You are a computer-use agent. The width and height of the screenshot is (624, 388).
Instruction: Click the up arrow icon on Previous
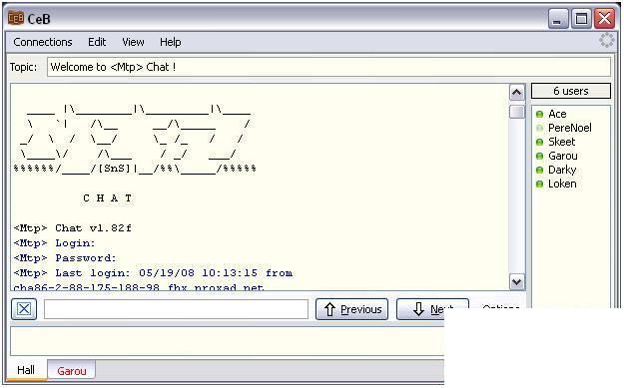coord(329,309)
